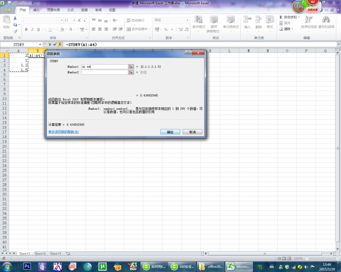
Task: Switch to Sheet2 tab
Action: (x=40, y=254)
